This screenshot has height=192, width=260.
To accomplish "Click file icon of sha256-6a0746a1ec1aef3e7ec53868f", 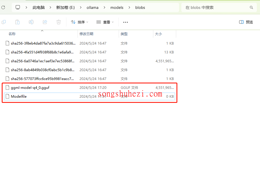I will [7, 61].
